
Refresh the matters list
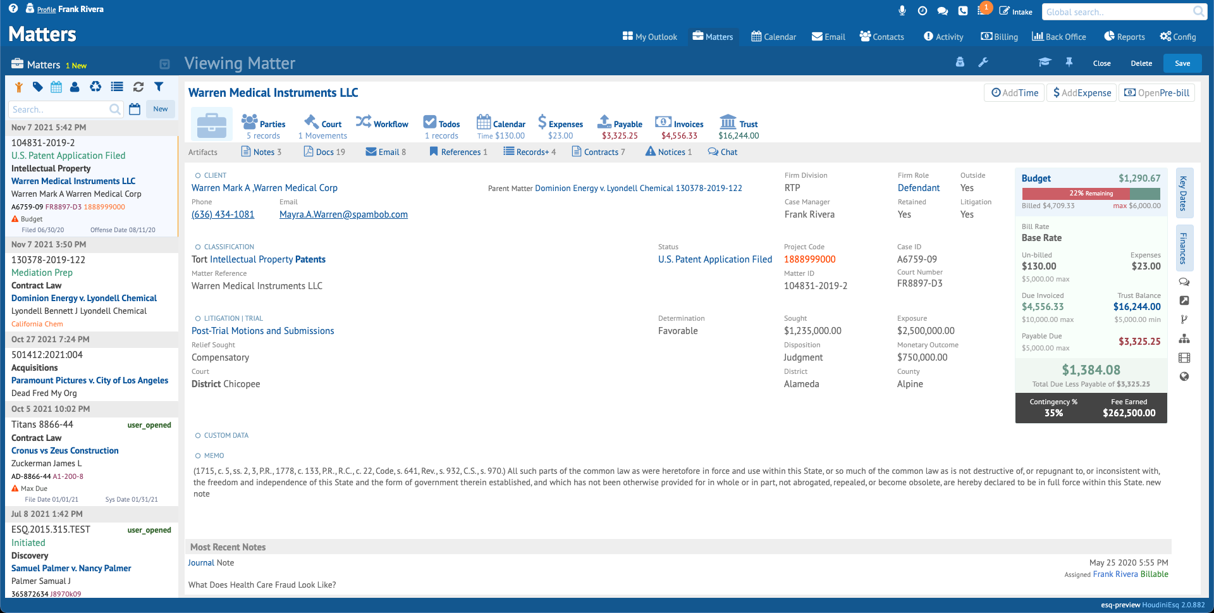coord(138,87)
